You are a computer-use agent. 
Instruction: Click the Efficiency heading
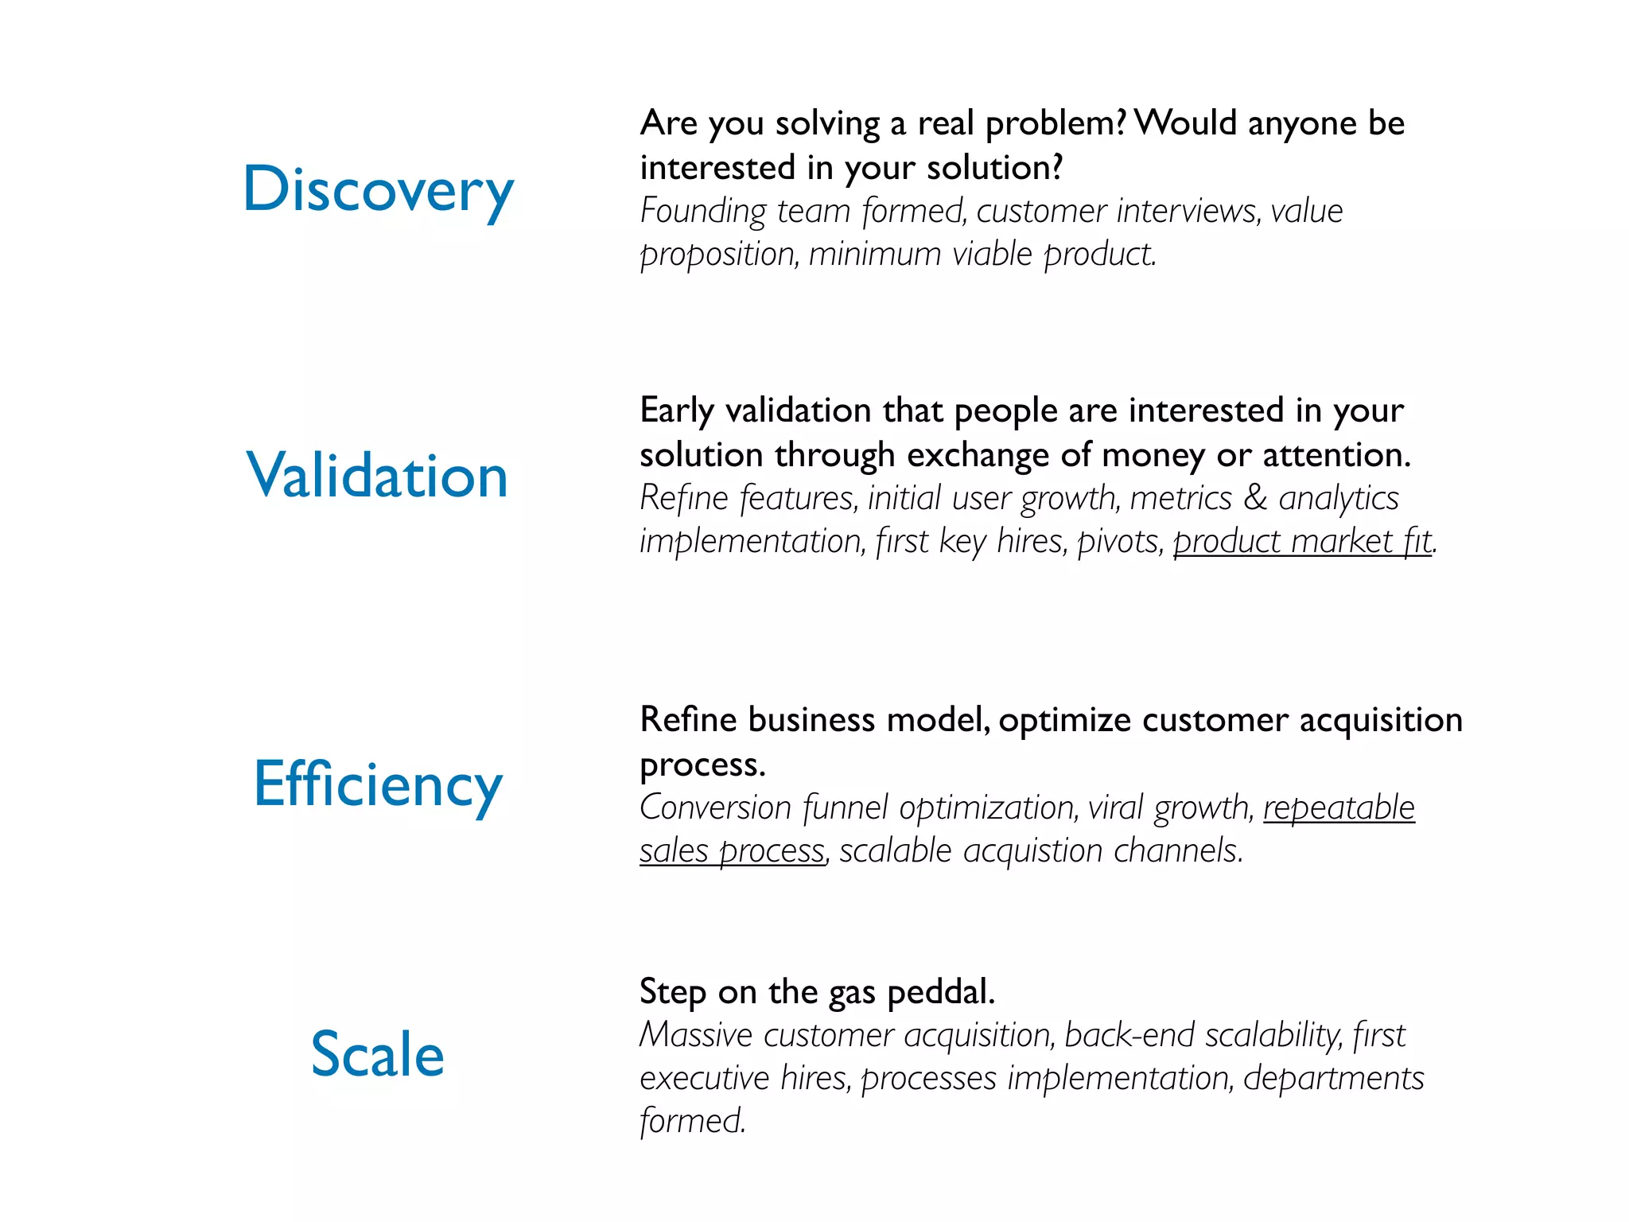[x=378, y=784]
